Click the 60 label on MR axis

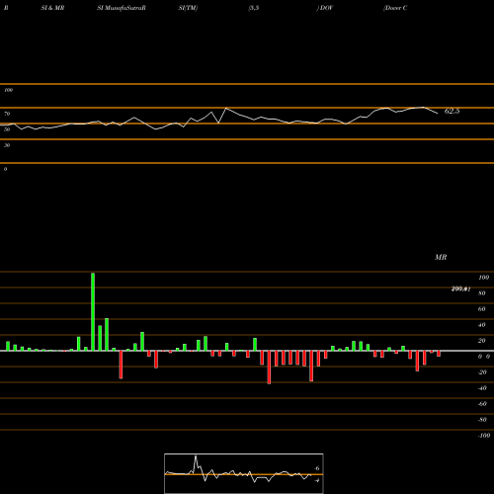[x=482, y=309]
